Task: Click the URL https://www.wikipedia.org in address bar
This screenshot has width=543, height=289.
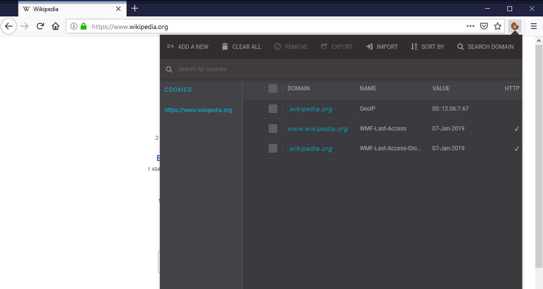Action: 130,27
